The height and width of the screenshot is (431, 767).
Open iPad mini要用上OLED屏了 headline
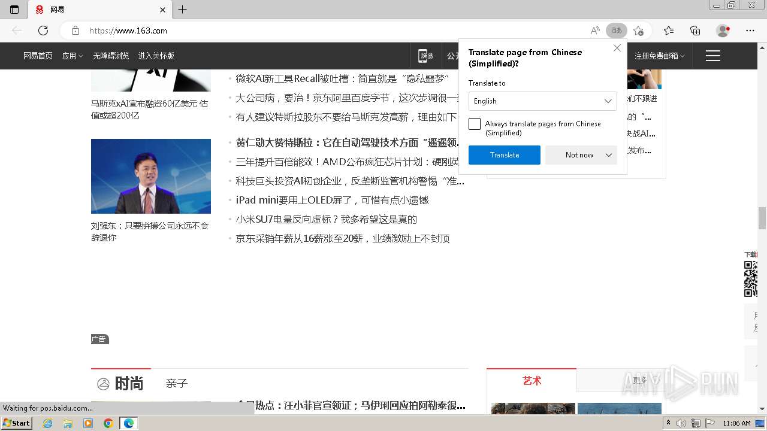332,200
